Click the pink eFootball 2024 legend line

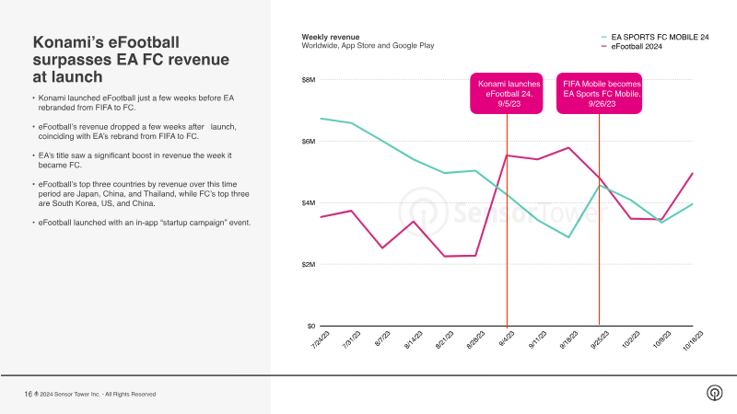click(x=602, y=45)
